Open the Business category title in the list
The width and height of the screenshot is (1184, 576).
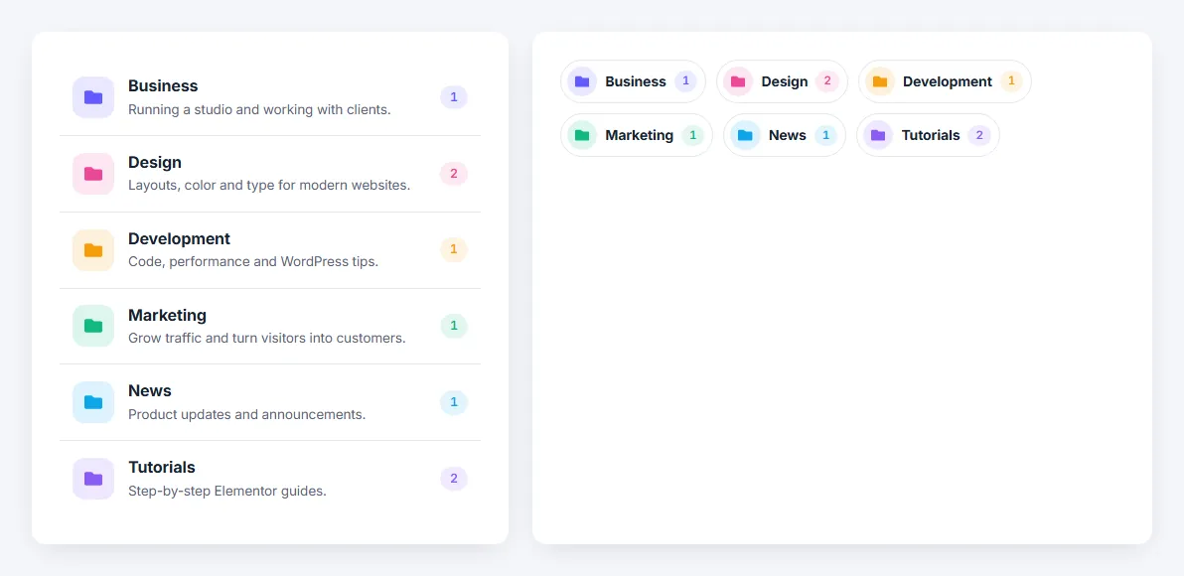(x=163, y=86)
